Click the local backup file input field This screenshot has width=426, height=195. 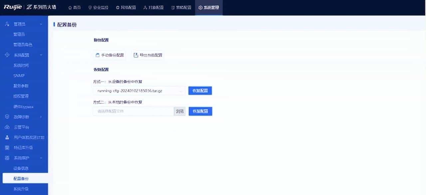click(132, 111)
